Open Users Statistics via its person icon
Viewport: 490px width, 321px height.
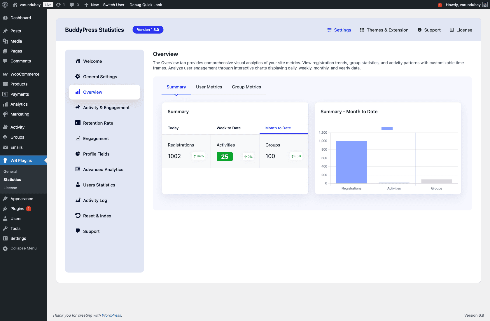point(78,185)
